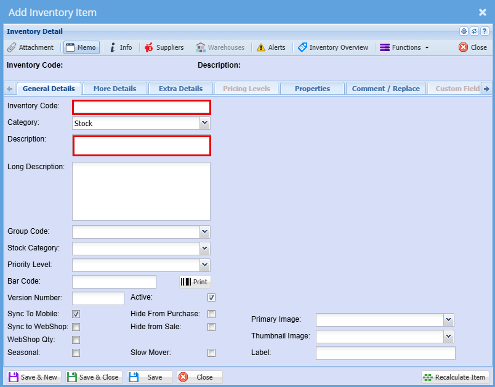
Task: Click the barcode Print button
Action: point(195,282)
